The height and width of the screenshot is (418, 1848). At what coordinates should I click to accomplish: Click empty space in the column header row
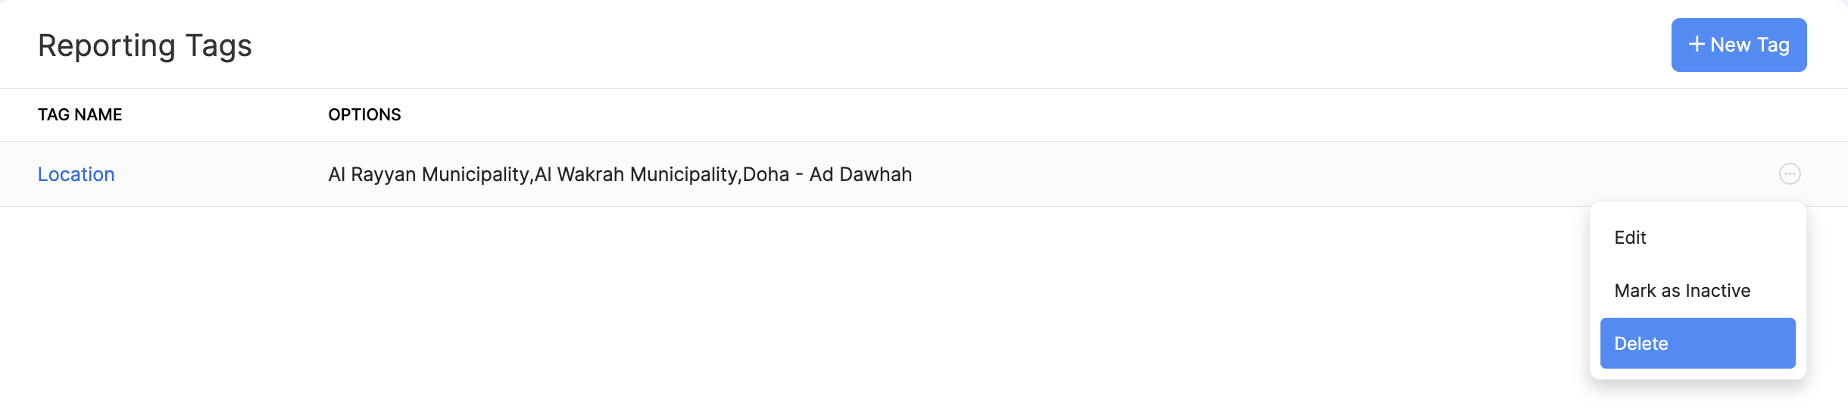1060,115
